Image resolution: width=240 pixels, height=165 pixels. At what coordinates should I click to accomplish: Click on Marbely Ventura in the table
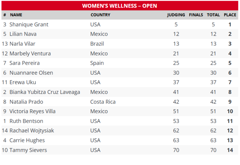tap(30, 54)
